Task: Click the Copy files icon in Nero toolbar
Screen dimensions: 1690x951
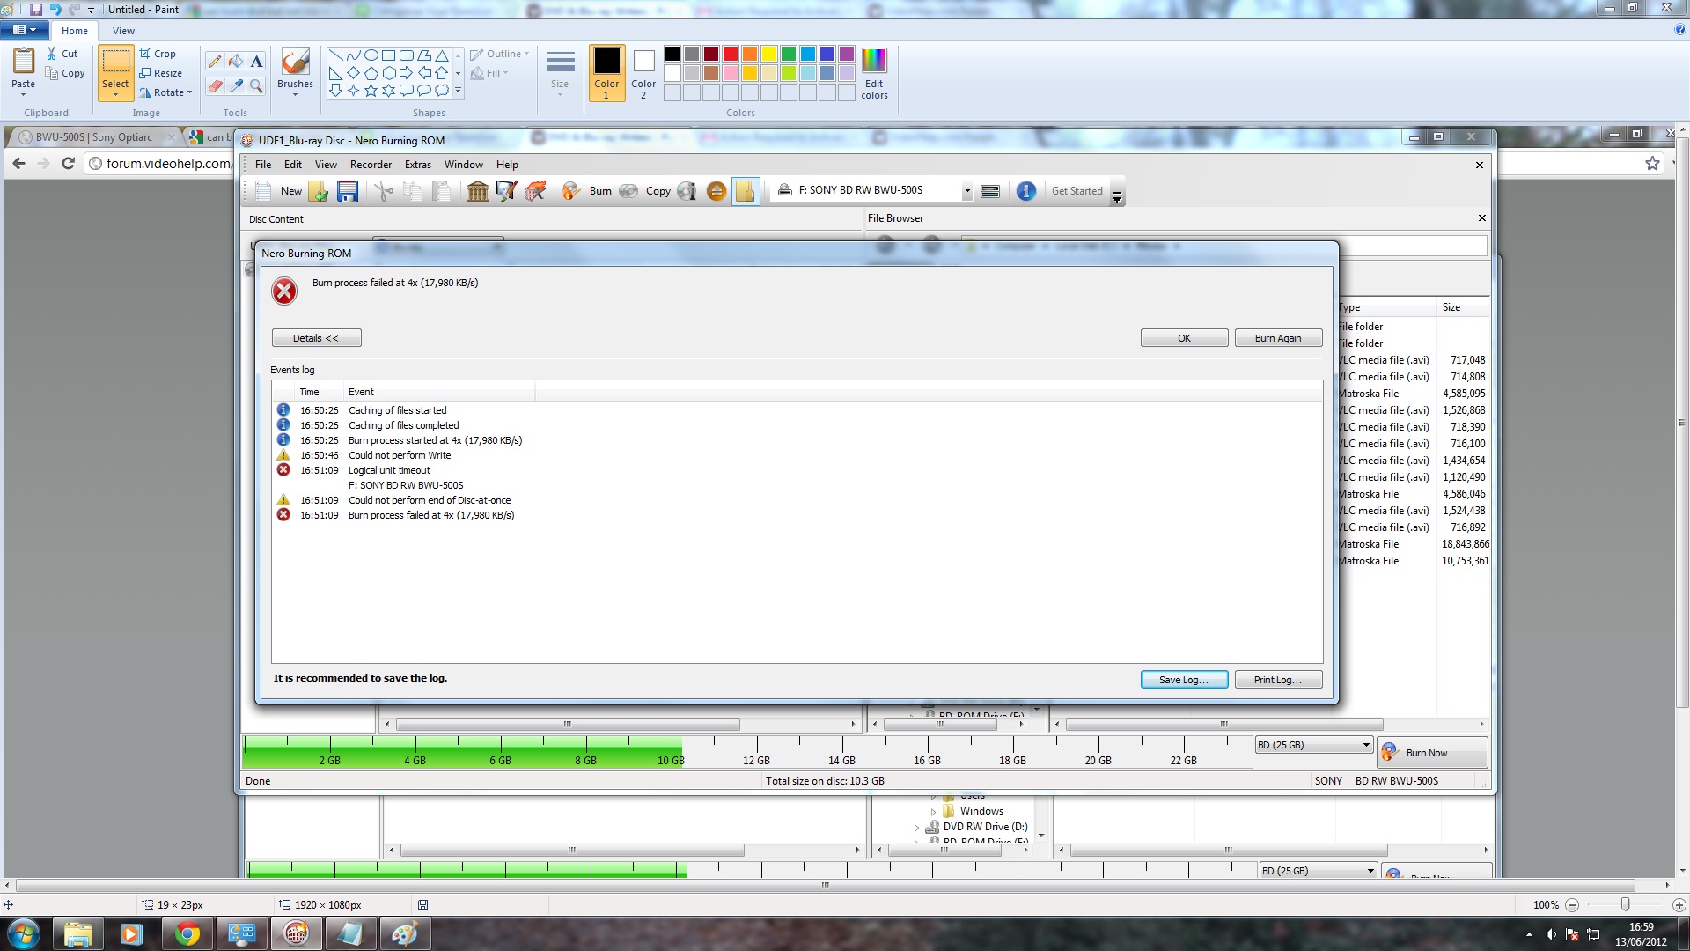Action: pyautogui.click(x=412, y=191)
